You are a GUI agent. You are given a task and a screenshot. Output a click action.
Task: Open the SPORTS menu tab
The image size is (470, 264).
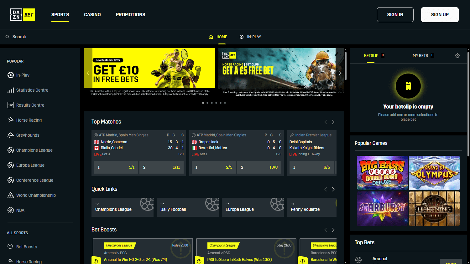[x=60, y=15]
